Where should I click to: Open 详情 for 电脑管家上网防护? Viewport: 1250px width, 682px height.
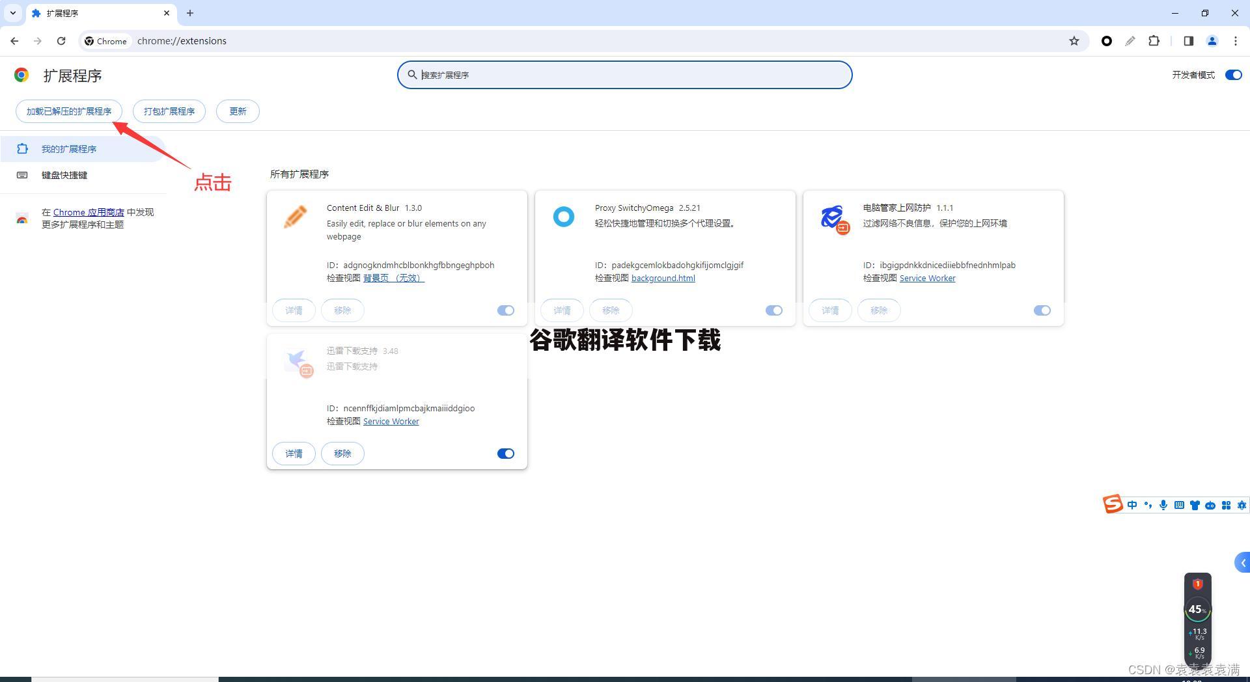(830, 310)
